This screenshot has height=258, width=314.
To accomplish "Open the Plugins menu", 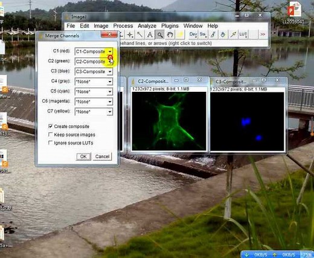I will pos(170,26).
